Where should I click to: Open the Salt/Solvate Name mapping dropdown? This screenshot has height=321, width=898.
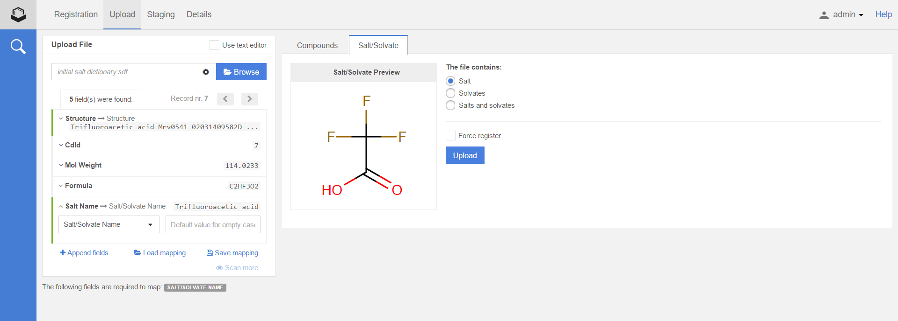pyautogui.click(x=109, y=224)
